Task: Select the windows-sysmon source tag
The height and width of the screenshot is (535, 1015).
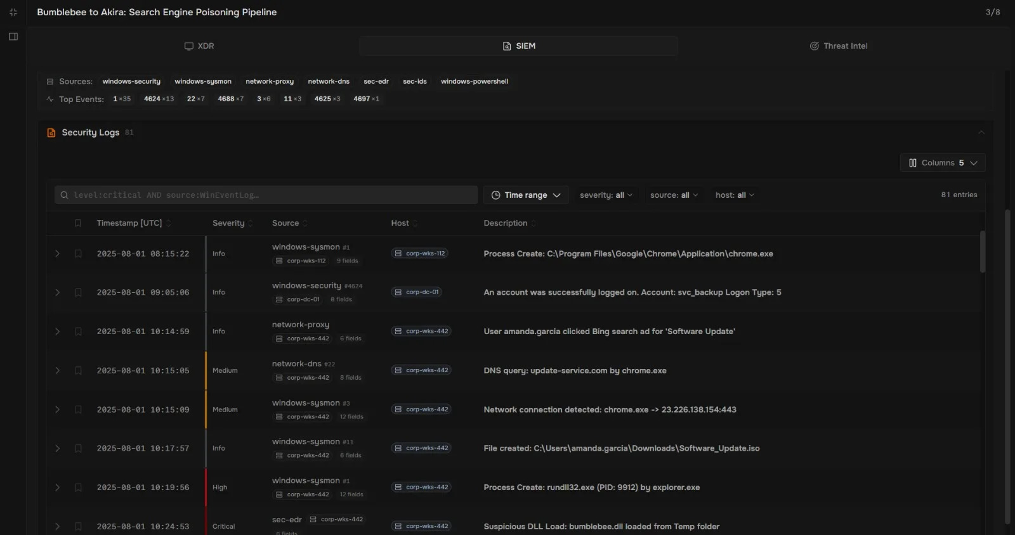Action: (x=203, y=81)
